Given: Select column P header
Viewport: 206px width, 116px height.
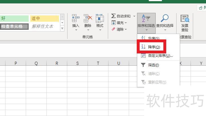Looking at the screenshot, I should 16,63.
